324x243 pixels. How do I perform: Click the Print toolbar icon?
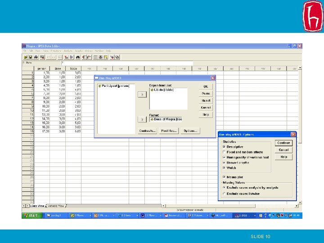click(36, 57)
